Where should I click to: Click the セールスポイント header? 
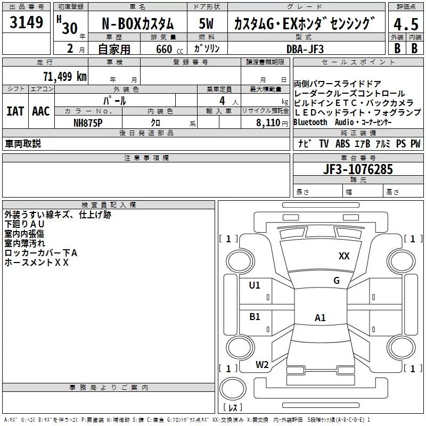[x=358, y=62]
